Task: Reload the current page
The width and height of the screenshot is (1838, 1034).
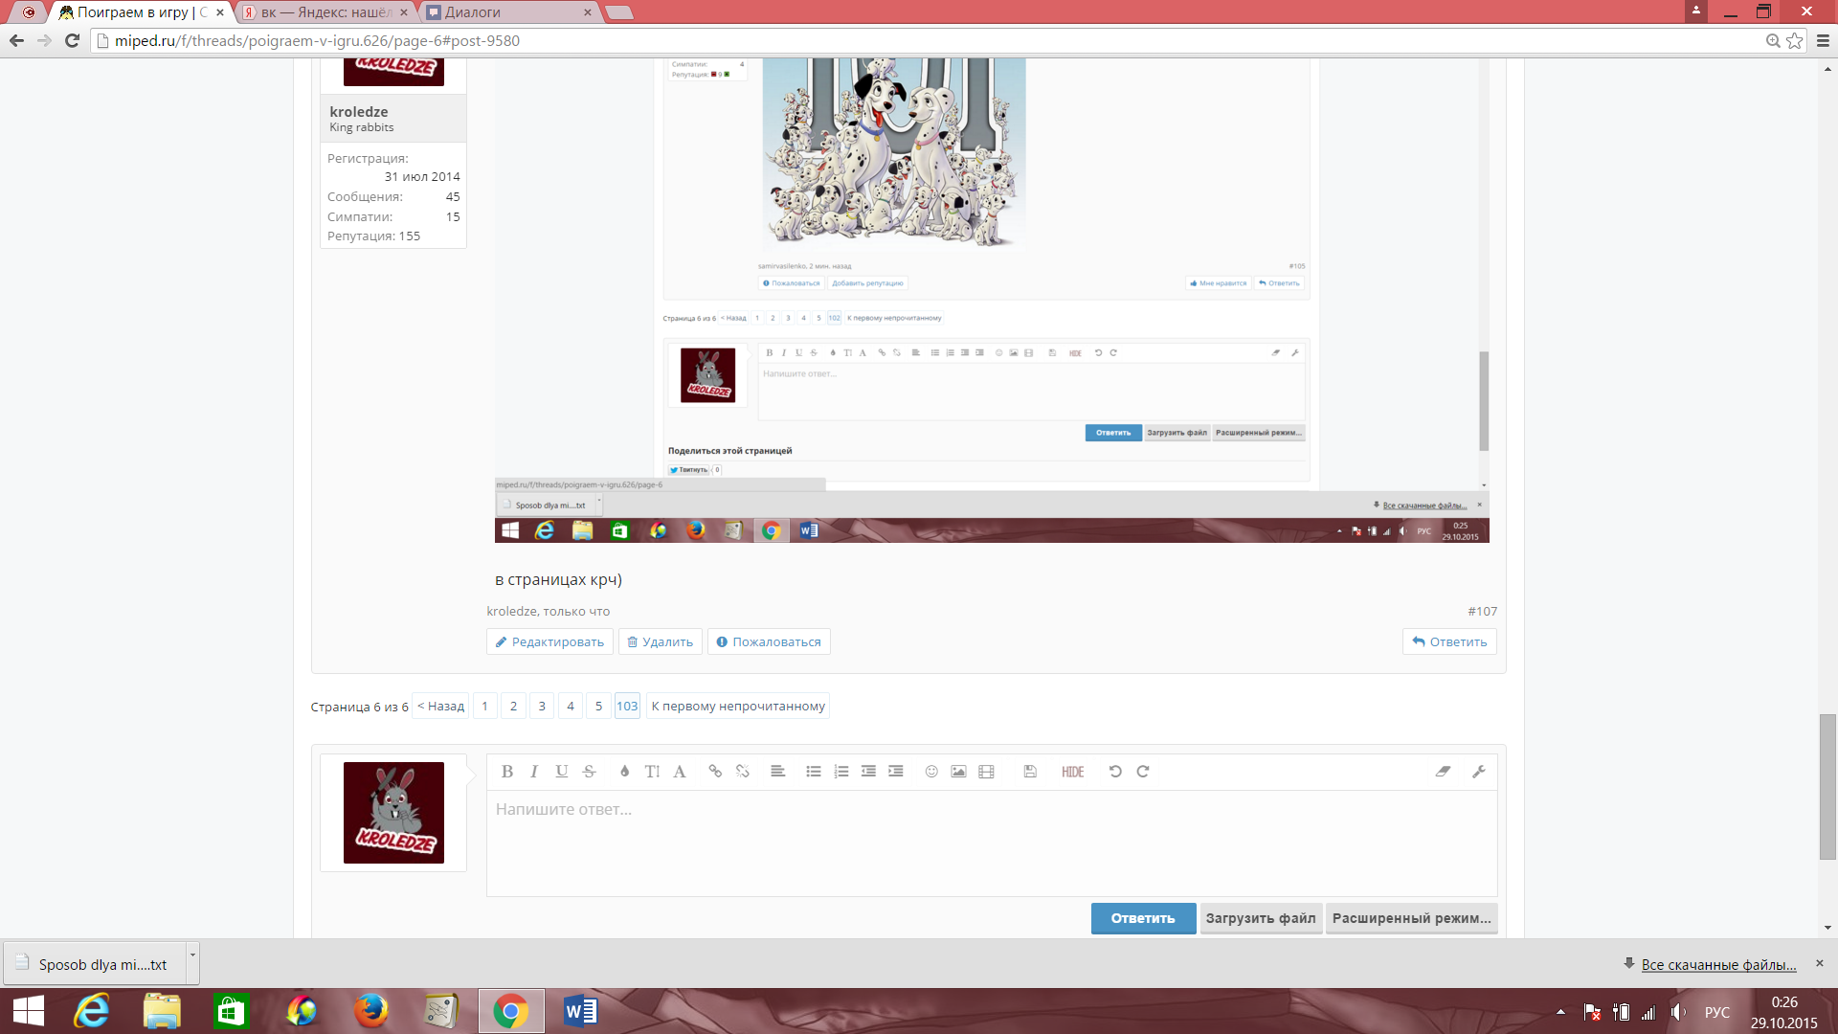Action: coord(72,40)
